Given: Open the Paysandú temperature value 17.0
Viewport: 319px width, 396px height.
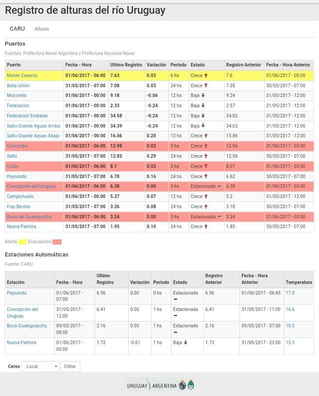Looking at the screenshot, I should pos(290,293).
